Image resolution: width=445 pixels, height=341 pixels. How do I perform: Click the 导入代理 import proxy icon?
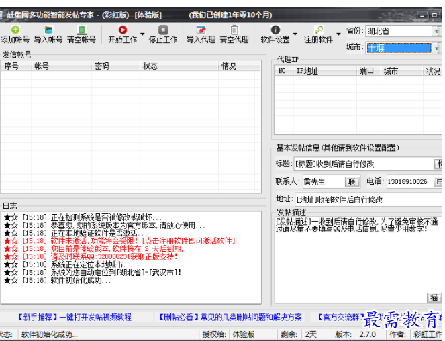[x=201, y=30]
